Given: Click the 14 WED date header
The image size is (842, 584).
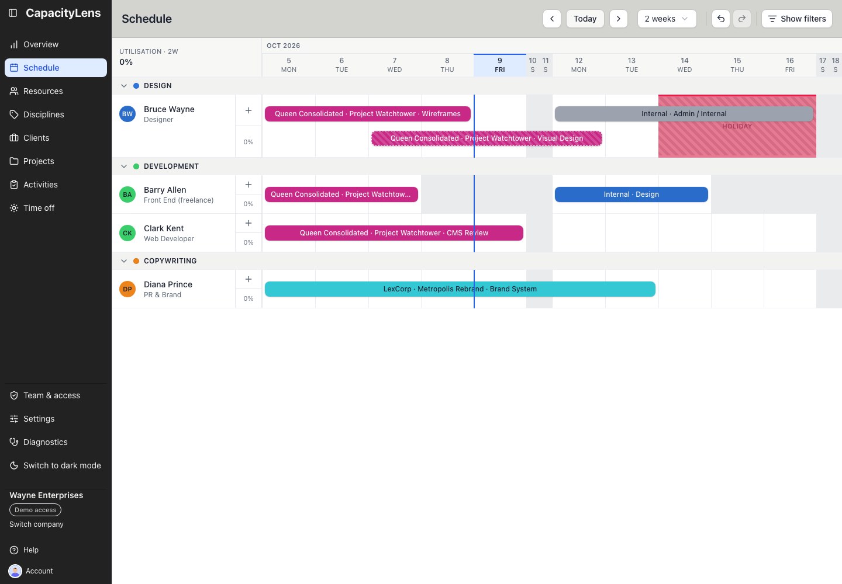Looking at the screenshot, I should tap(685, 65).
